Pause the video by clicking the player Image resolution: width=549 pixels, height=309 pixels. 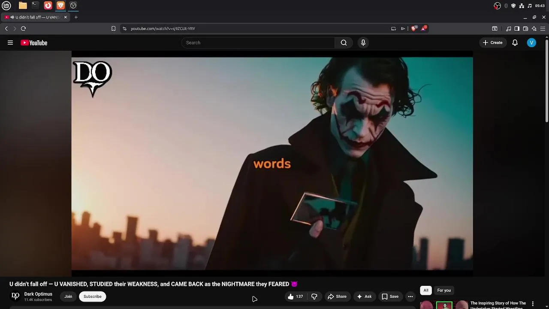coord(272,164)
